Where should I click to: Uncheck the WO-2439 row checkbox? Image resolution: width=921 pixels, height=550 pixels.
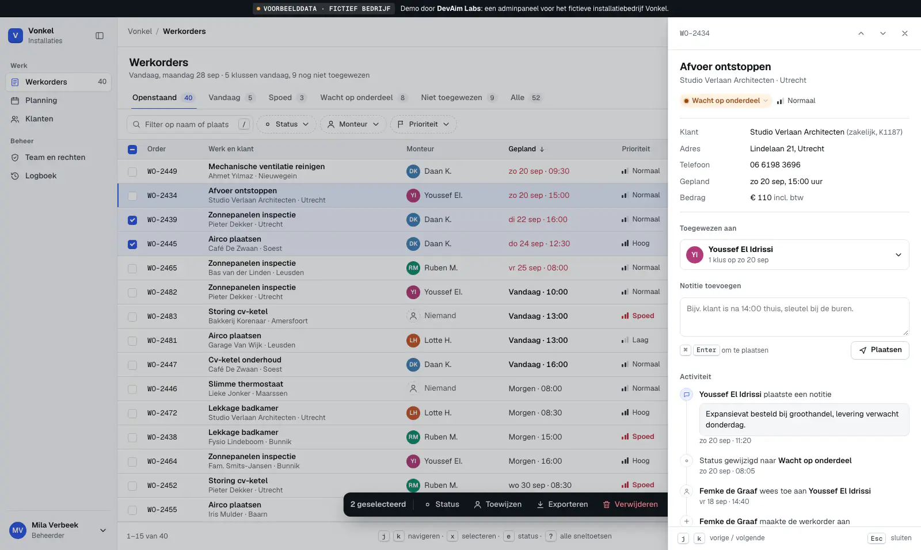[x=132, y=220]
